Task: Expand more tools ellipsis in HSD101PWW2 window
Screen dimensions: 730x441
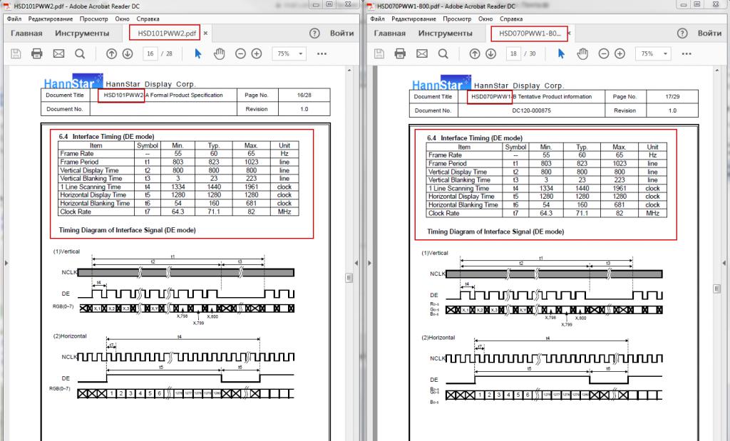Action: pos(322,53)
